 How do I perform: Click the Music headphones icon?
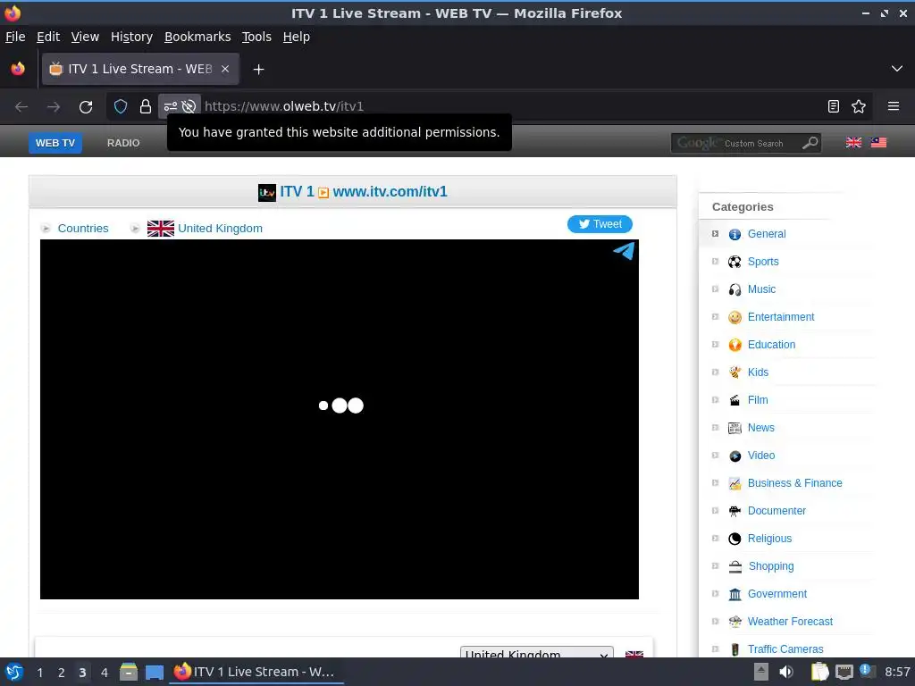[x=735, y=290]
